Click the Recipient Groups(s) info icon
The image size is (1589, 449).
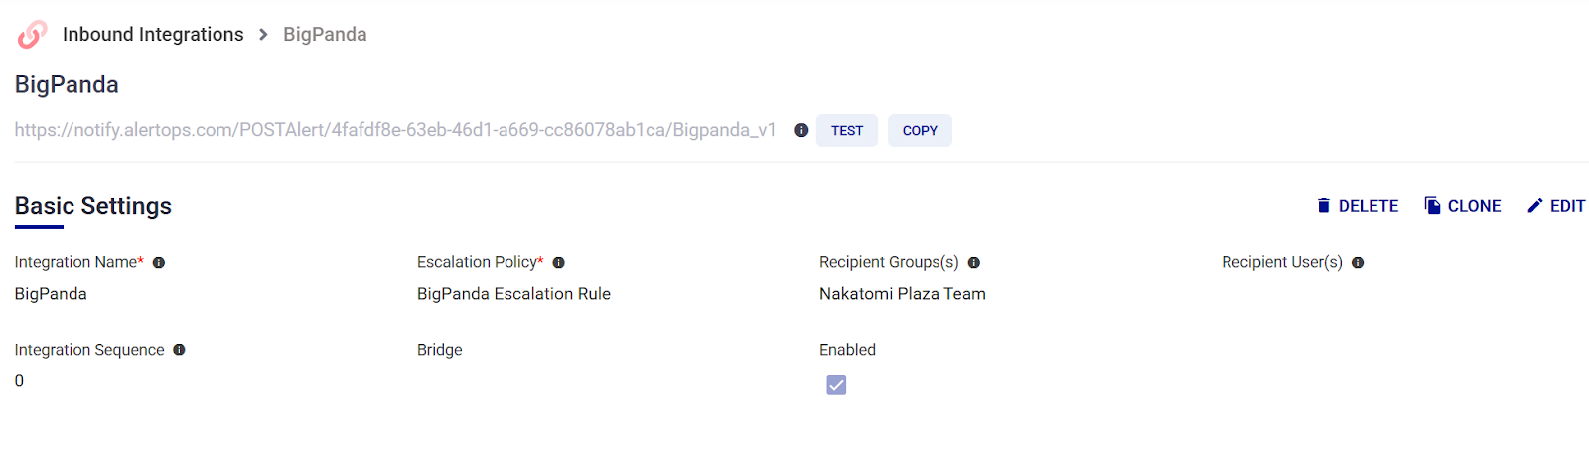coord(974,263)
